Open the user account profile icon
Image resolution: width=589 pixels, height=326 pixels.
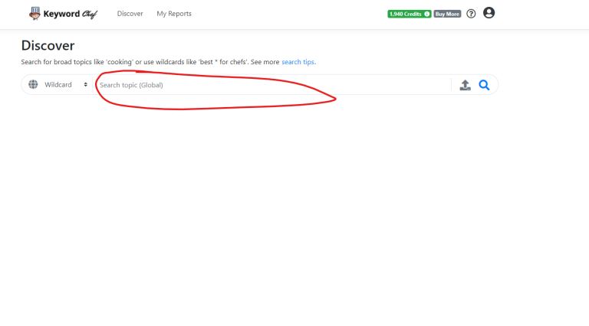pos(489,13)
